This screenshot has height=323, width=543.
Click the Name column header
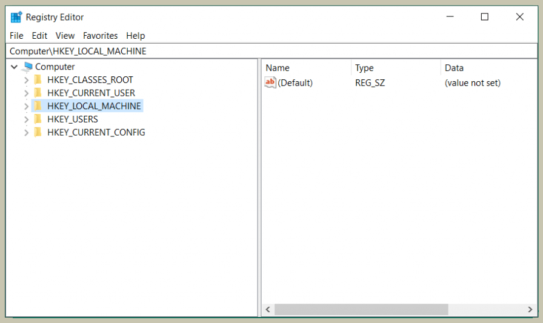coord(307,68)
